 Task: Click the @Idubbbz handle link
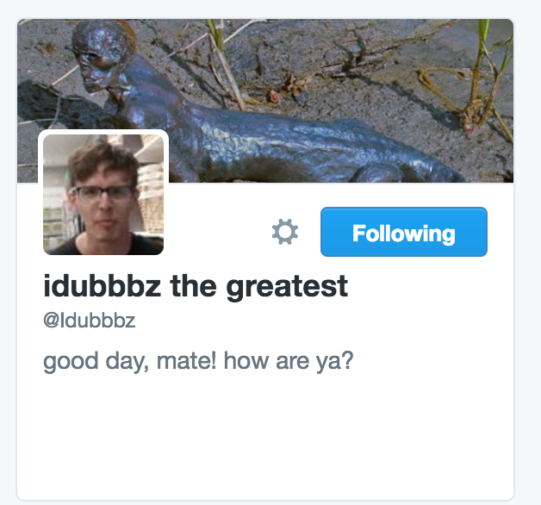[89, 321]
